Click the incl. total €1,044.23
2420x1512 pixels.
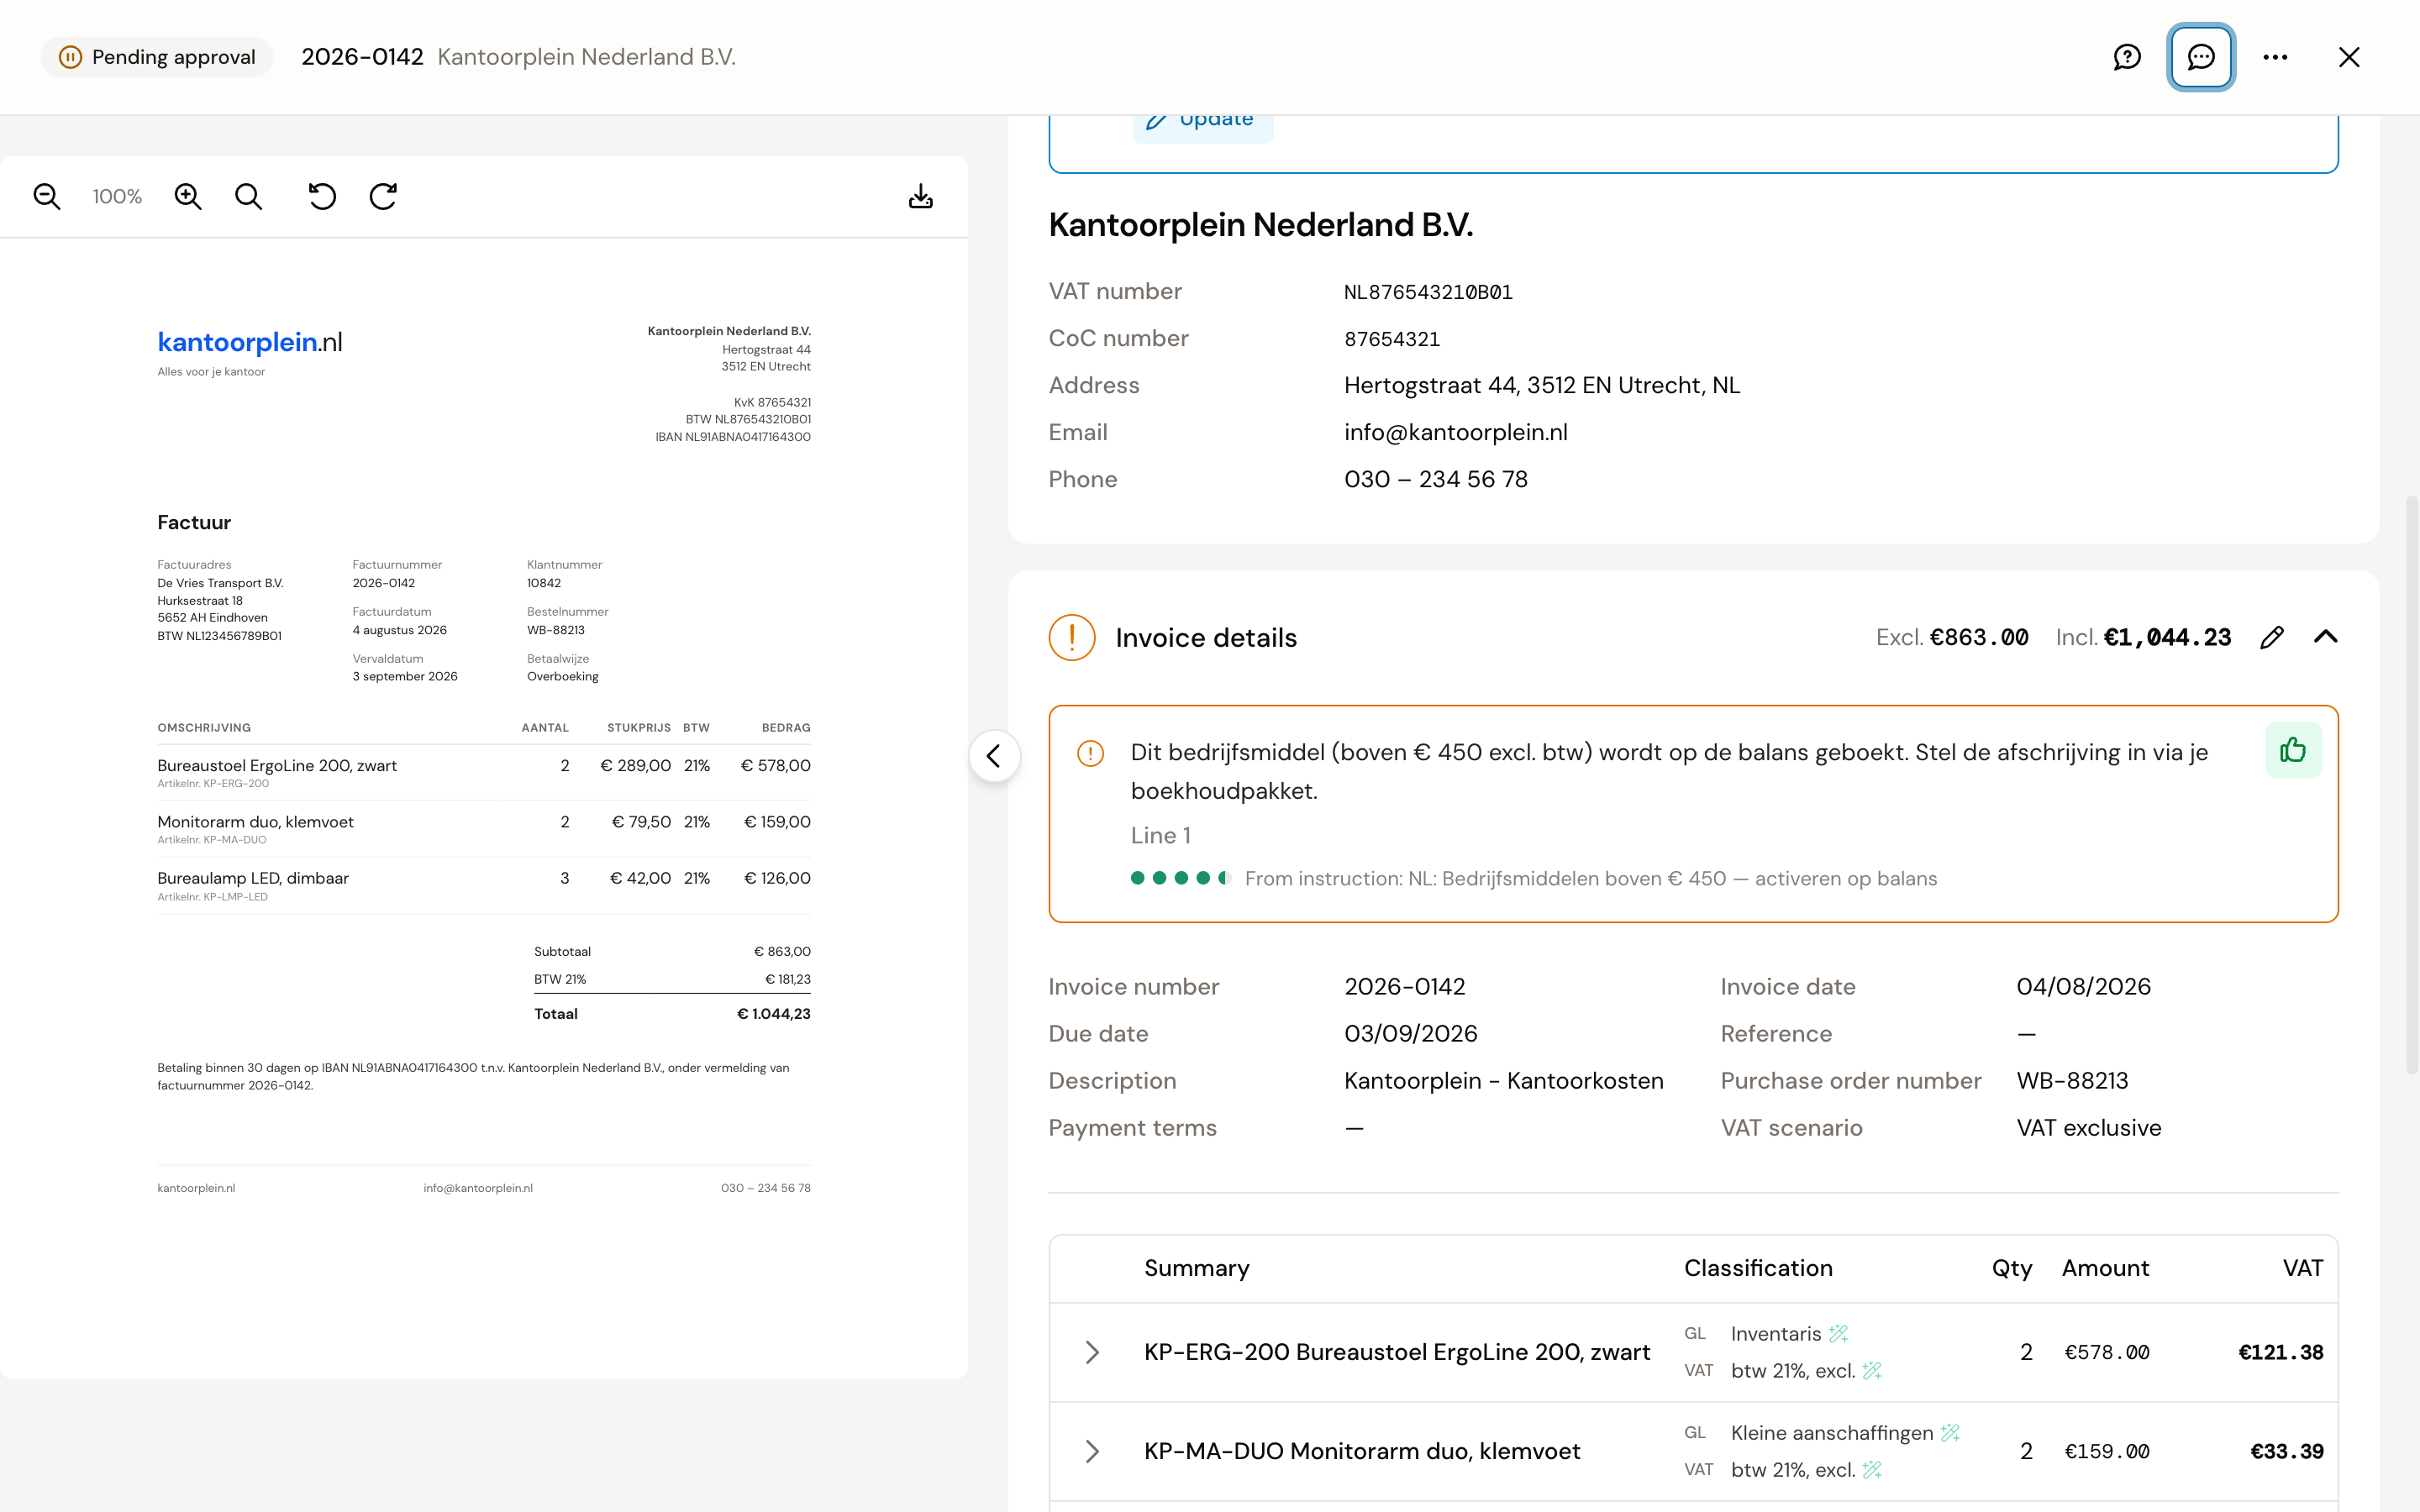coord(2167,637)
